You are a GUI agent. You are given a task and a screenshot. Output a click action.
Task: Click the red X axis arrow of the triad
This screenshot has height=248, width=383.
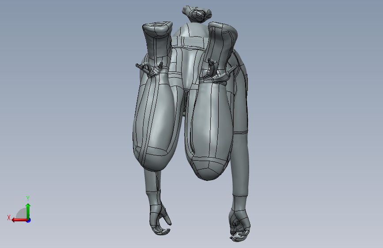click(19, 220)
